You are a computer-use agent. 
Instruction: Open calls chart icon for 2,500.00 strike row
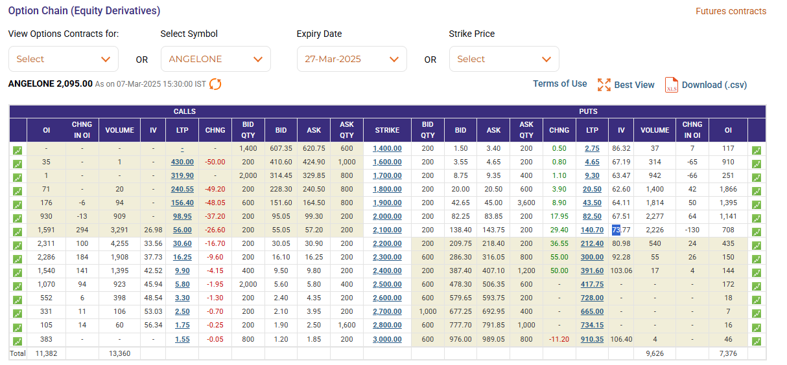tap(18, 285)
